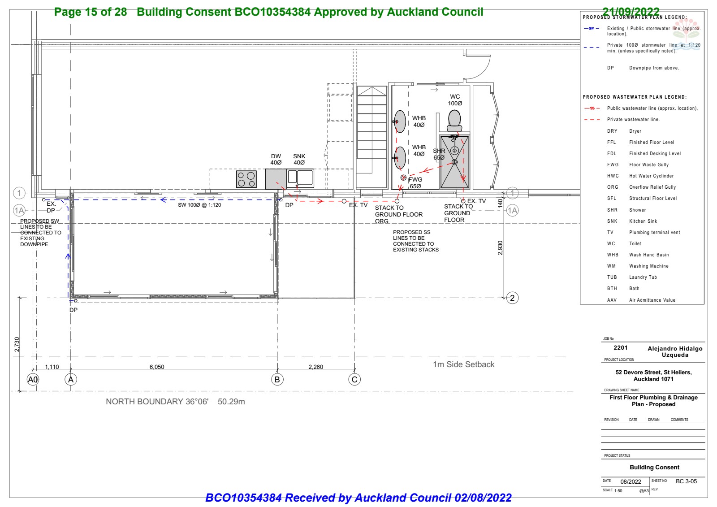Select the WC 100Ø label
Viewport: 717px width, 507px height.
click(x=455, y=100)
